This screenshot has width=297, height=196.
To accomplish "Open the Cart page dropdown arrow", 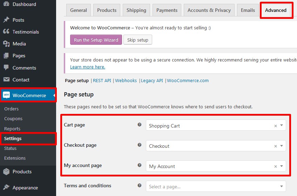I will [x=282, y=125].
